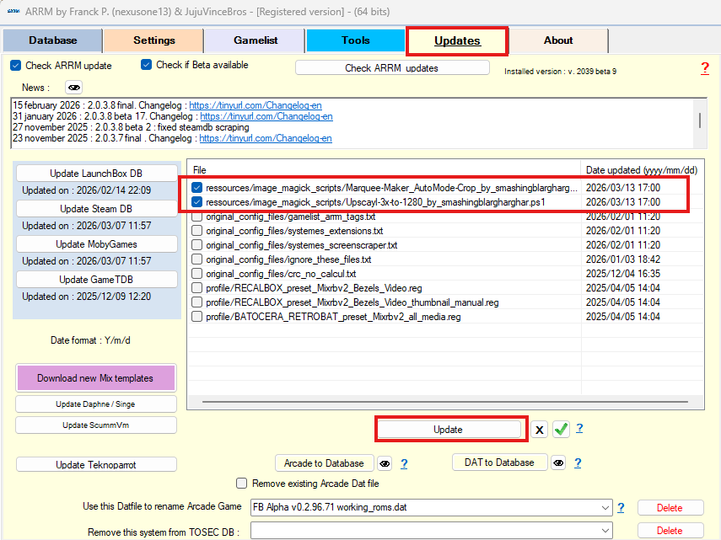Open help for the DAT to Database button
Viewport: 721px width, 540px height.
click(x=579, y=462)
